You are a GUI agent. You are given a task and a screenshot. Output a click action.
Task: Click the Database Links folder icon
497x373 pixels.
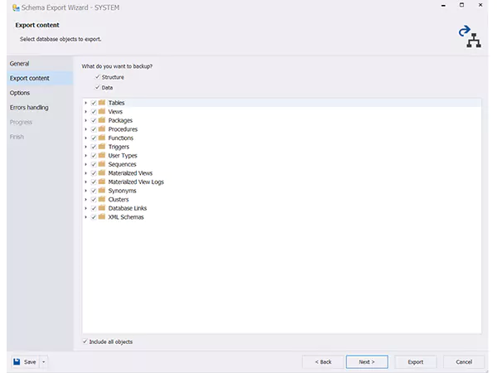coord(102,208)
